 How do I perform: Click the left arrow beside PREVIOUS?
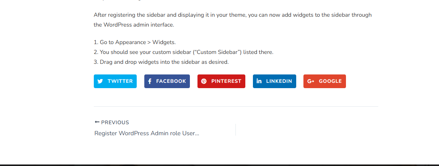click(97, 122)
